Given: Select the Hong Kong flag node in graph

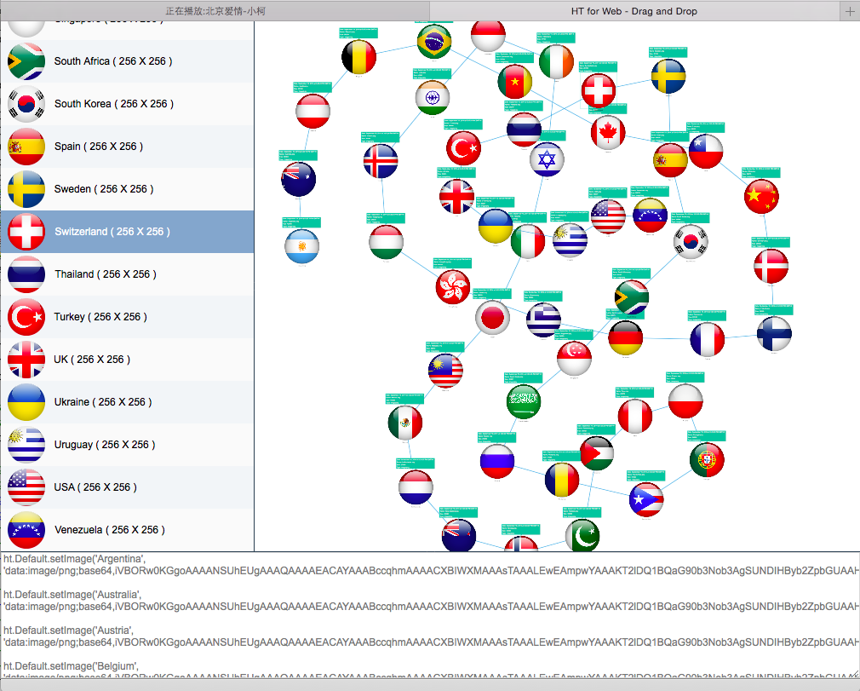Looking at the screenshot, I should 452,287.
